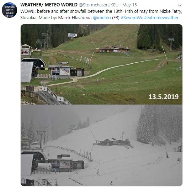View the green slope before photo
The image size is (186, 189).
pyautogui.click(x=101, y=64)
